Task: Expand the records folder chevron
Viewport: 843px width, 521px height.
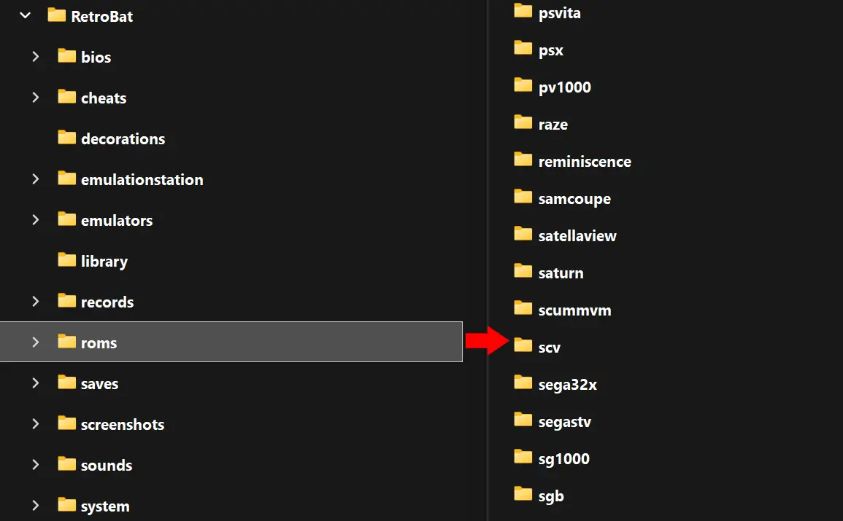Action: coord(36,301)
